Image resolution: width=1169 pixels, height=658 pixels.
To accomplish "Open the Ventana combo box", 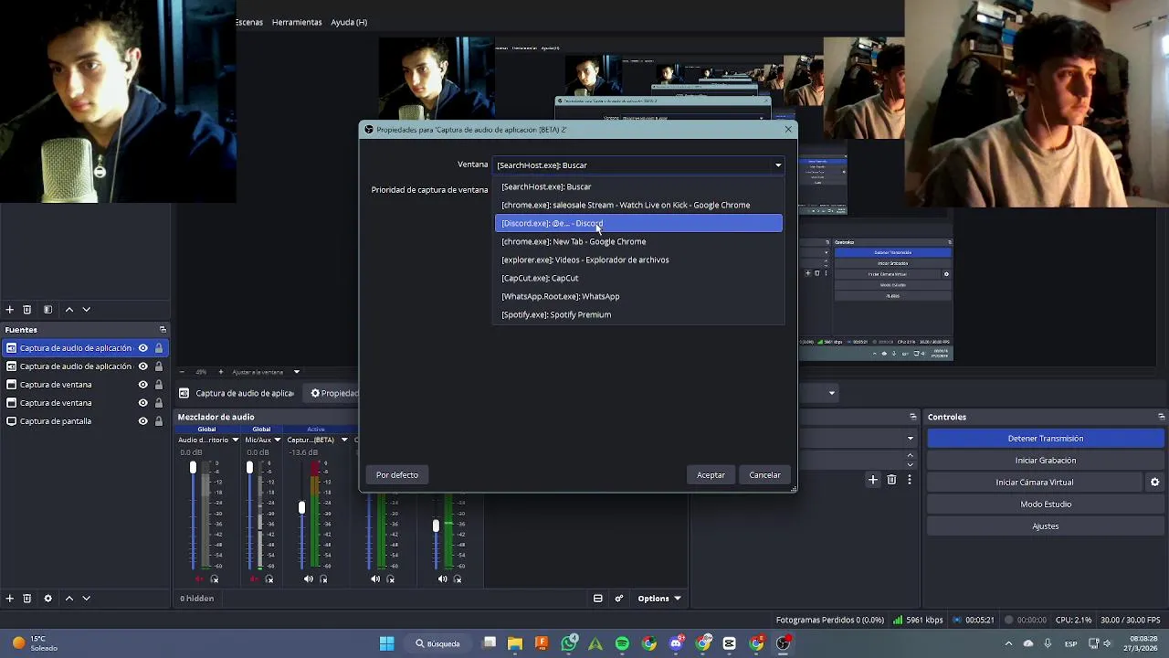I will [639, 165].
